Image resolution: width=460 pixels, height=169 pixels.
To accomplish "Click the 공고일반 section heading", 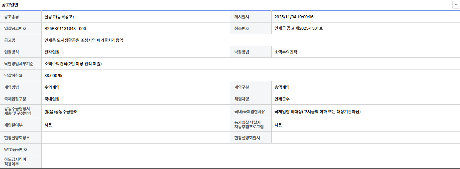I will pyautogui.click(x=10, y=5).
